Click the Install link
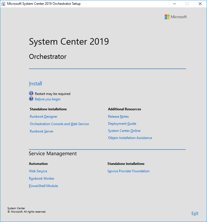Viewport: 207px width, 222px height. pos(35,84)
